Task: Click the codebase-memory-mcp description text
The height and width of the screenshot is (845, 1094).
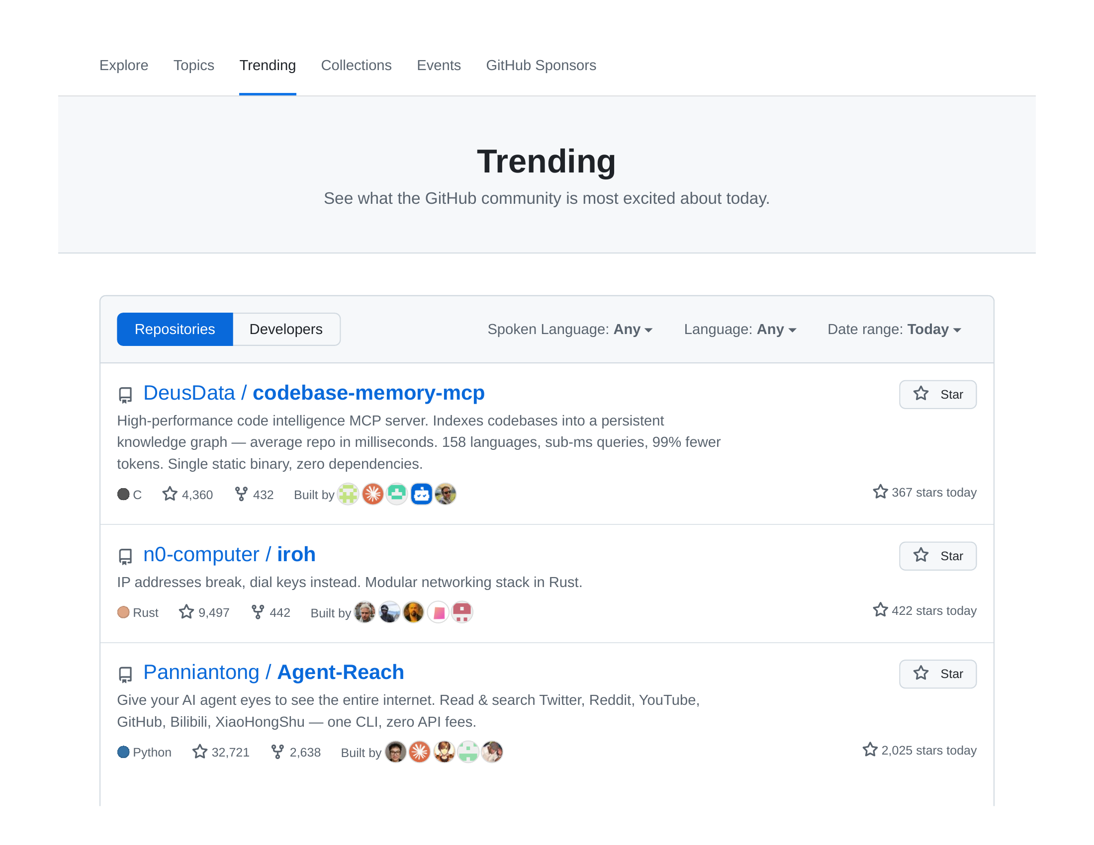Action: point(419,442)
